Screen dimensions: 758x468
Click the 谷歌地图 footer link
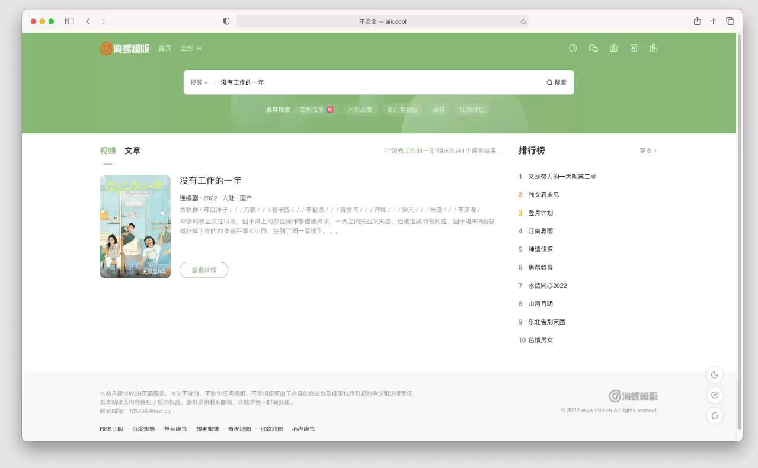pos(271,429)
